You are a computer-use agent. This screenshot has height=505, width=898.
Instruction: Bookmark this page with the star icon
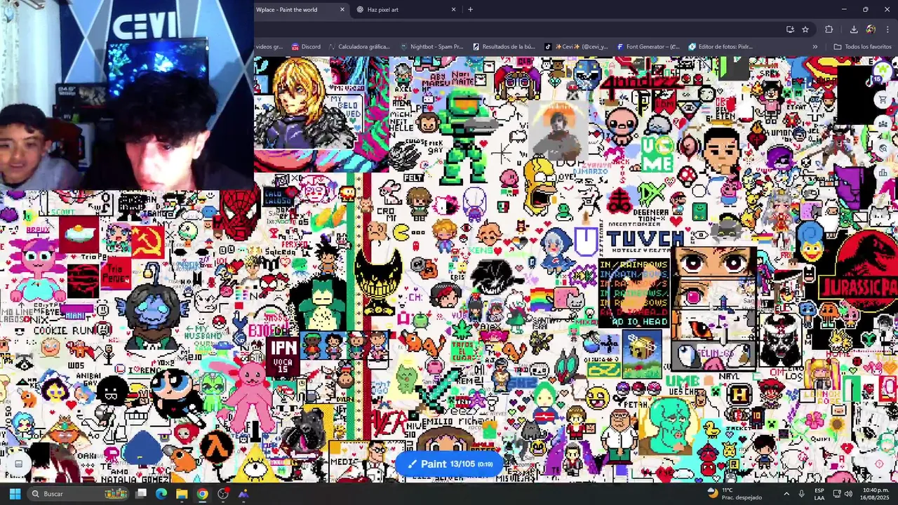tap(805, 29)
